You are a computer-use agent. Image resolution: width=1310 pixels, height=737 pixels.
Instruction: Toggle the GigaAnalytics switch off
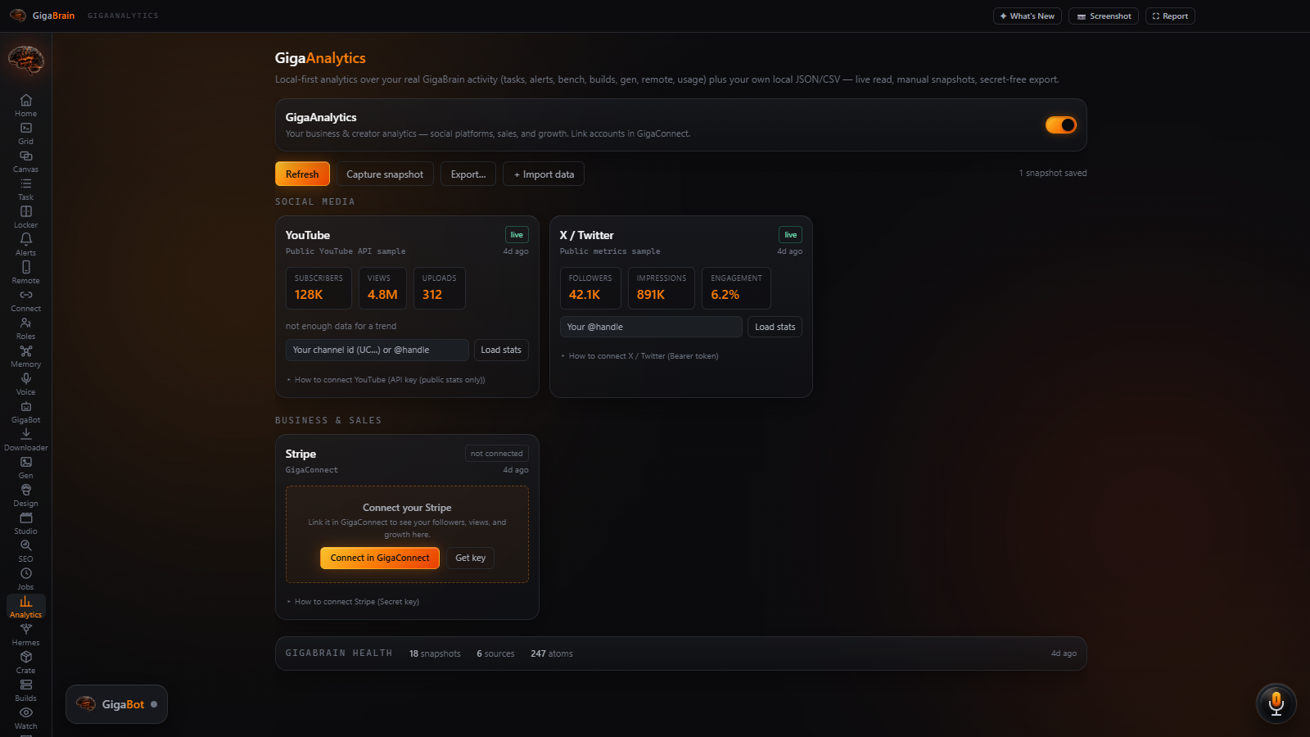[x=1061, y=124]
